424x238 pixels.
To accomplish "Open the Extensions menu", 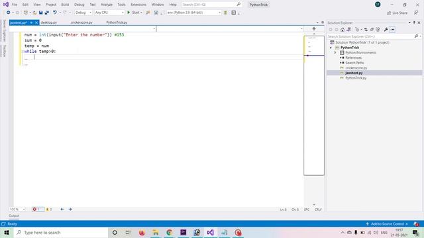I will coord(138,5).
